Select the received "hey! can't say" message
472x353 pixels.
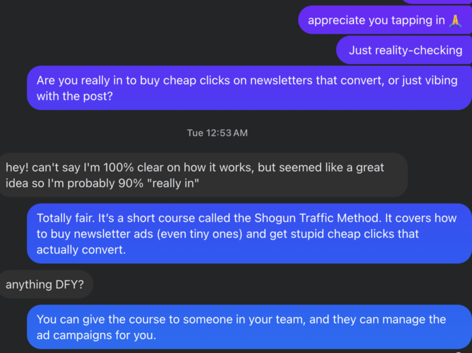203,175
